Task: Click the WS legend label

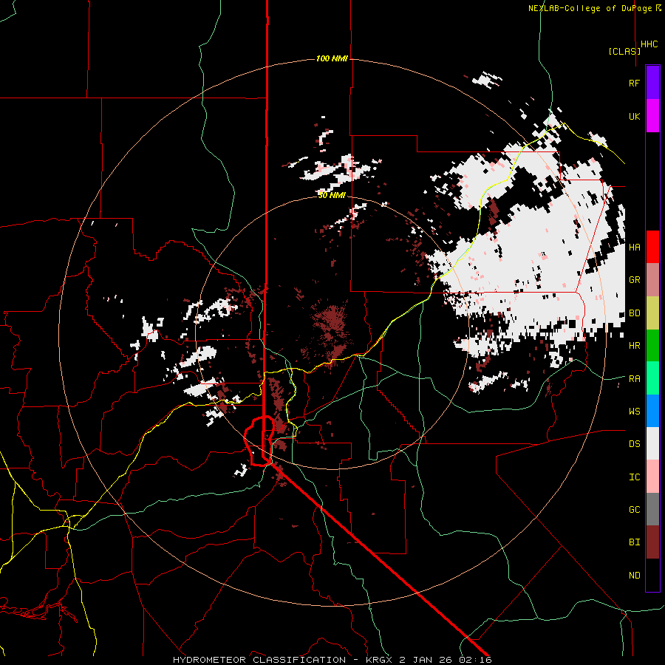Action: tap(634, 412)
